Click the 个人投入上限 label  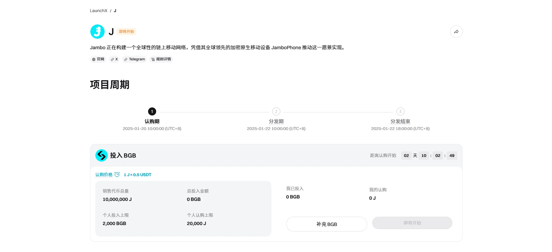tap(116, 215)
